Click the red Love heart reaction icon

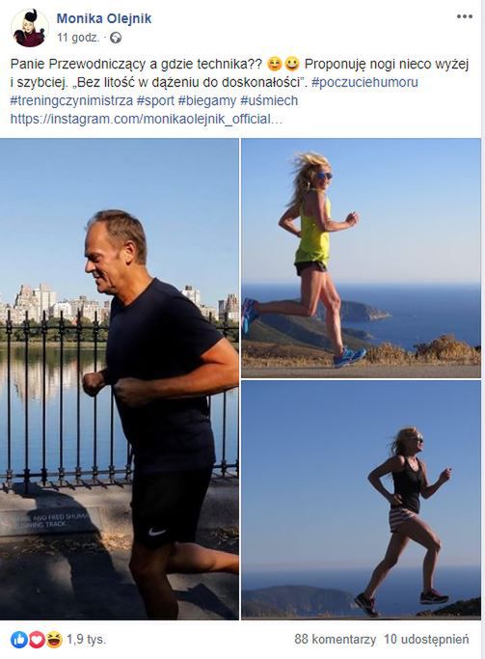point(37,640)
